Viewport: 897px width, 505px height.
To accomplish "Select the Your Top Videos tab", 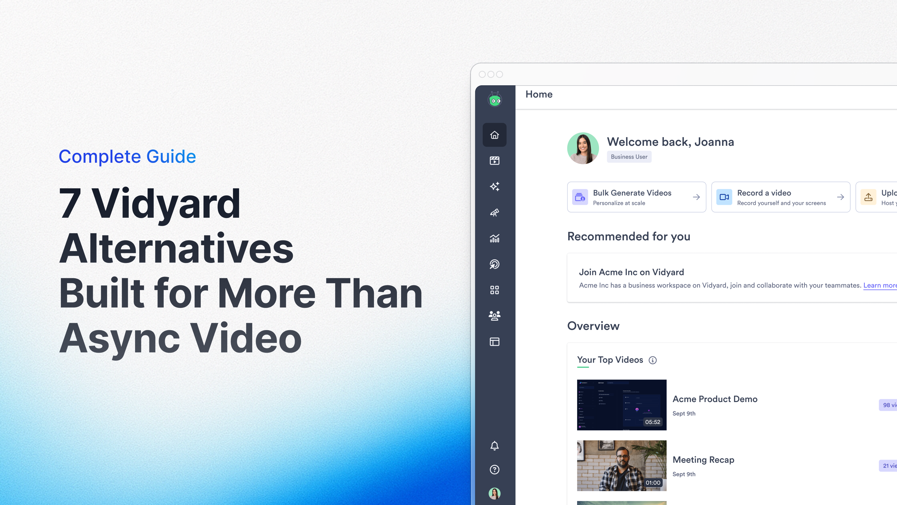I will pyautogui.click(x=610, y=360).
